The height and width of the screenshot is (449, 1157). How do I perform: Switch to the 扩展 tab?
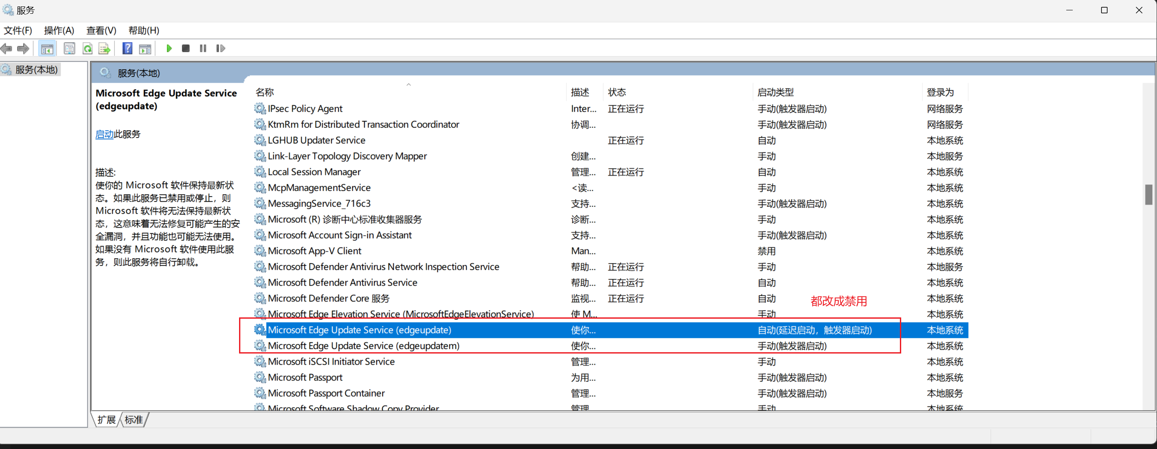coord(107,420)
